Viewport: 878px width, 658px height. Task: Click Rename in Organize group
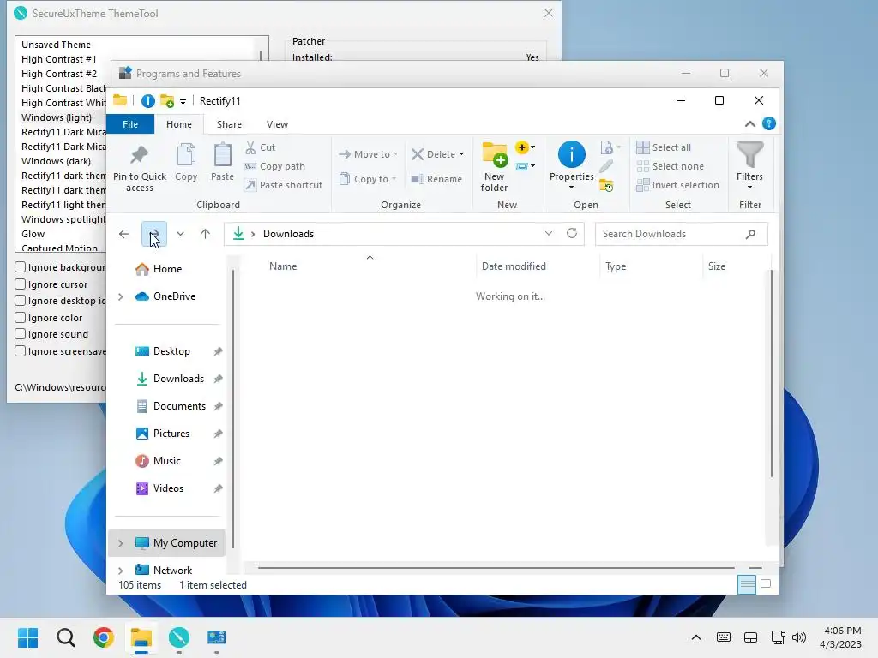click(x=436, y=179)
